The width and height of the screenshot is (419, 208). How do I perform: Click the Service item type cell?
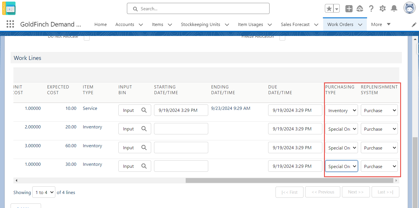pos(90,108)
